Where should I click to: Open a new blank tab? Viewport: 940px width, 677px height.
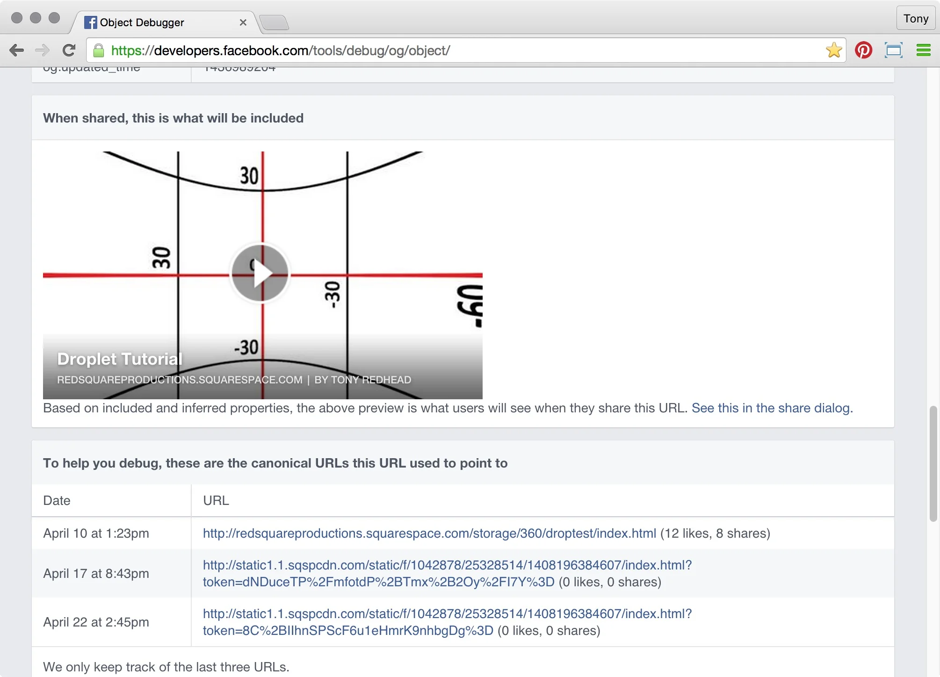coord(274,22)
